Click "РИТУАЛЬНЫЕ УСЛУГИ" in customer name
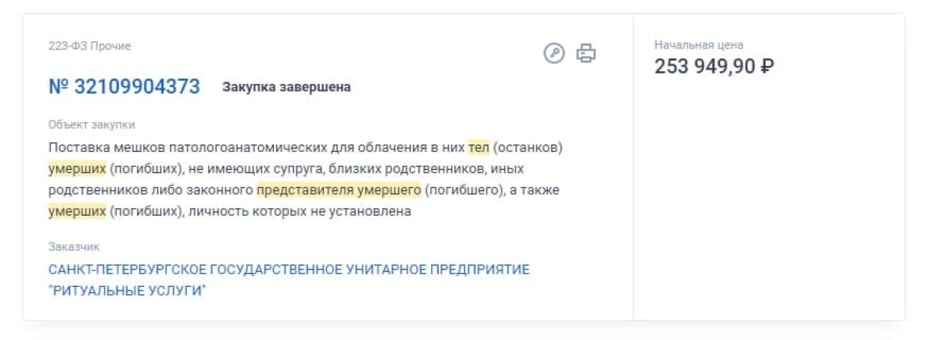 [x=127, y=291]
